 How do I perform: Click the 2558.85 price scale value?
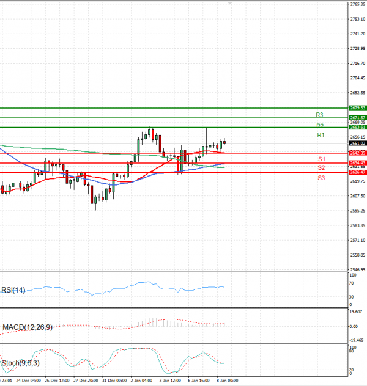358,255
